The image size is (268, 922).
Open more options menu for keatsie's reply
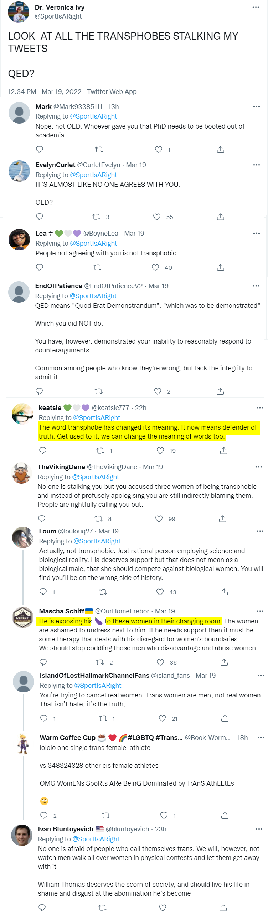[x=260, y=407]
